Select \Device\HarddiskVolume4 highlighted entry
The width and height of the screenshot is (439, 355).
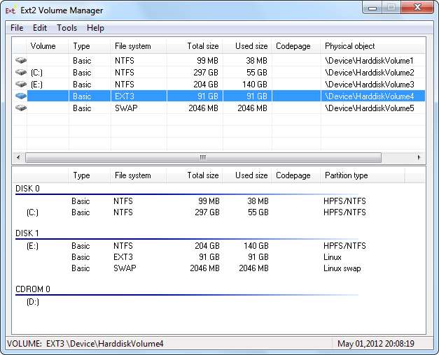[x=369, y=96]
